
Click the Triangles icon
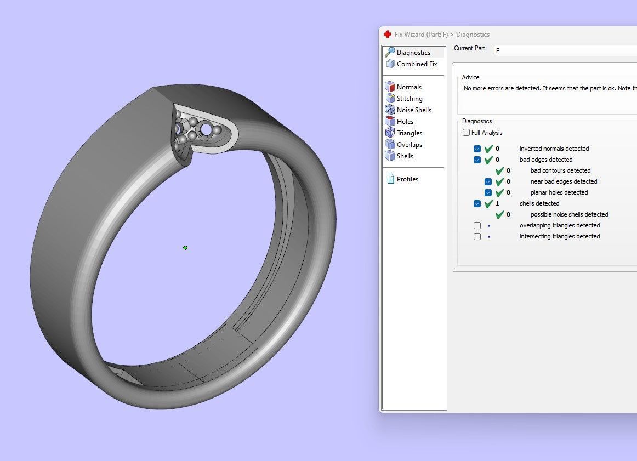pos(390,133)
